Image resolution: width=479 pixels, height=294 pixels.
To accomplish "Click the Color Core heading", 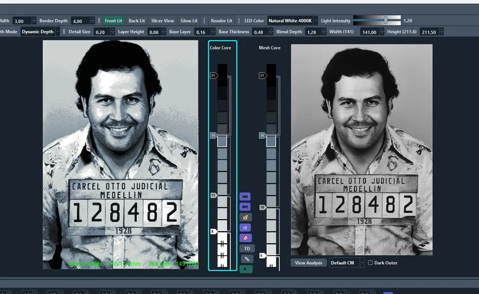I will coord(220,47).
